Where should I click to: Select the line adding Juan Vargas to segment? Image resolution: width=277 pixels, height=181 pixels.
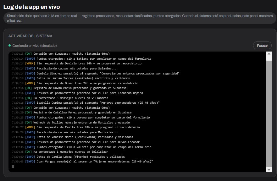pyautogui.click(x=82, y=162)
